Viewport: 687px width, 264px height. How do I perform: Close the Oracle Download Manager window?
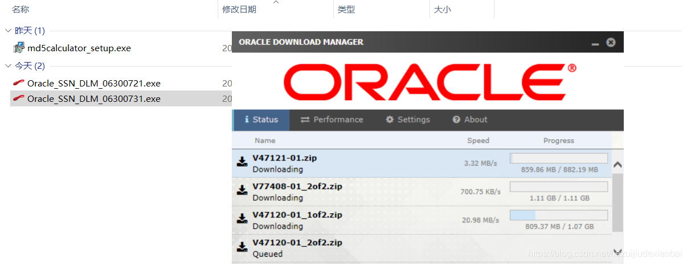coord(611,42)
